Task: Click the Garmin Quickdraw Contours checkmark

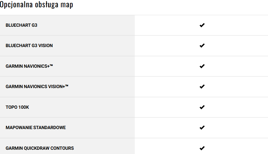Action: tap(202, 148)
